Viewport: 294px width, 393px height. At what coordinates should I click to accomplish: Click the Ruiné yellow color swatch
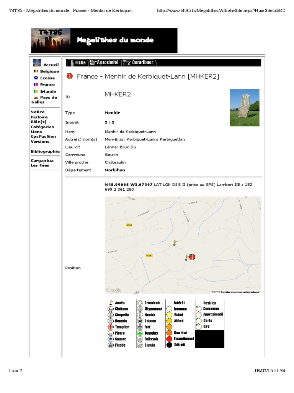(170, 315)
